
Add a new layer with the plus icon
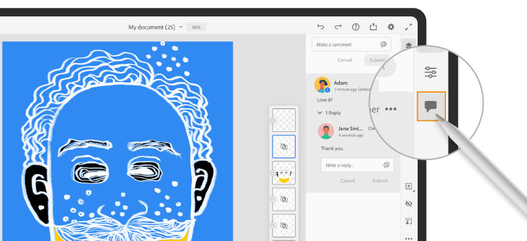(408, 186)
